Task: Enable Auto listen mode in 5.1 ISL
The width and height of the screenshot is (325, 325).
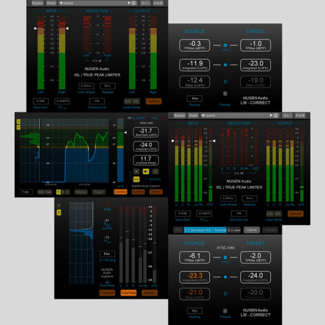Action: point(270,213)
